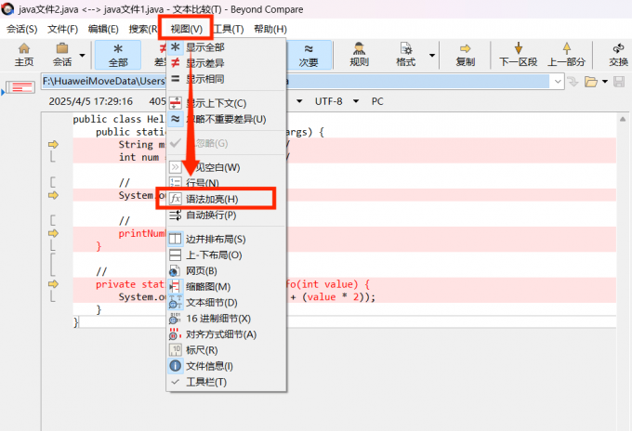Open the UTF-8 encoding dropdown
Viewport: 632px width, 431px height.
point(336,101)
